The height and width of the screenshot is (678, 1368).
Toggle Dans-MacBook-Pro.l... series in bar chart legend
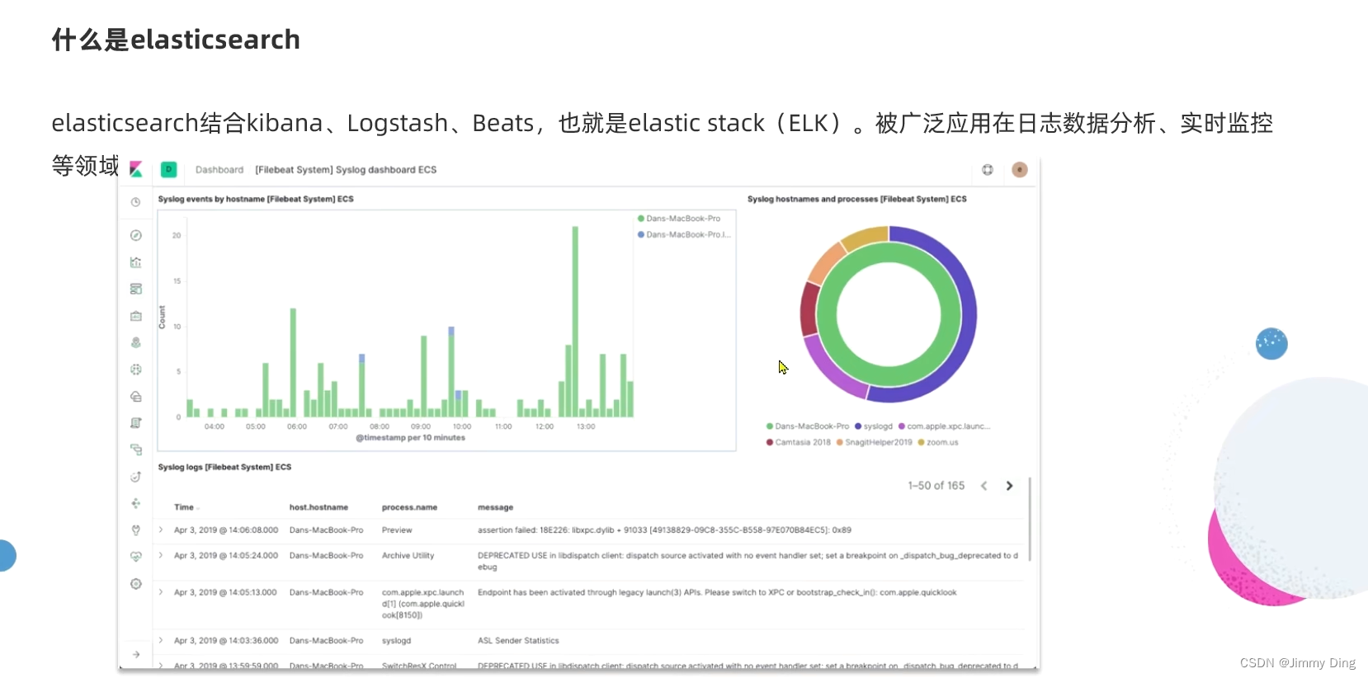click(x=684, y=234)
